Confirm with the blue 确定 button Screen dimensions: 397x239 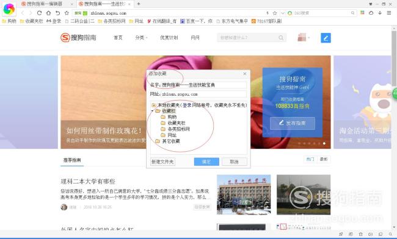pyautogui.click(x=206, y=162)
